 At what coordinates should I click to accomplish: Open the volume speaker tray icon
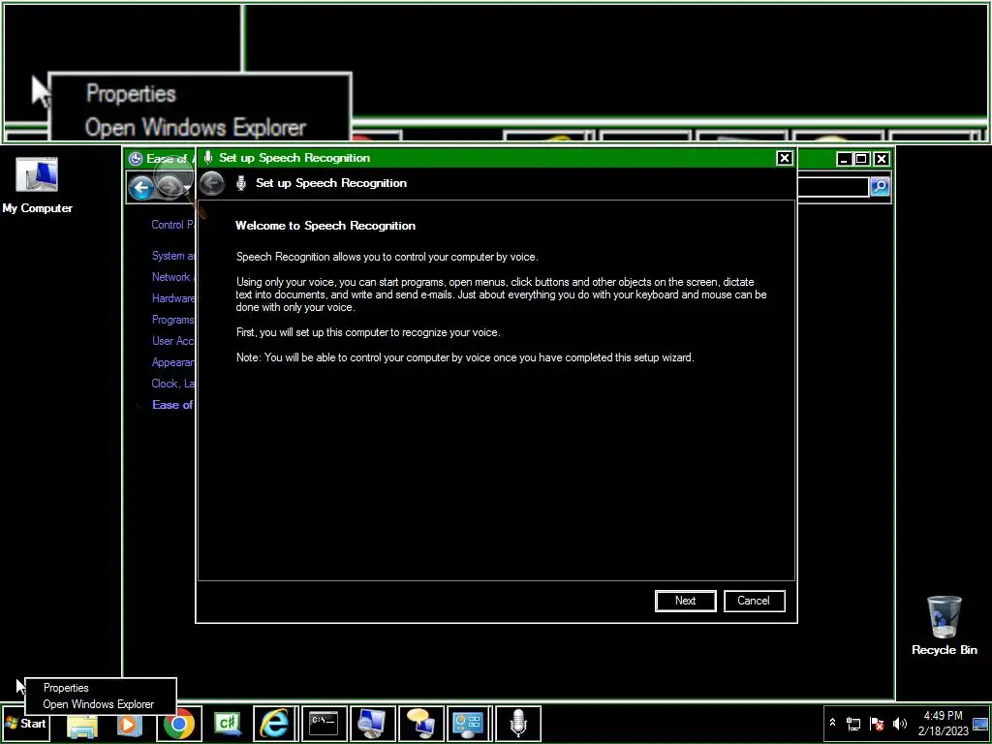pos(900,724)
